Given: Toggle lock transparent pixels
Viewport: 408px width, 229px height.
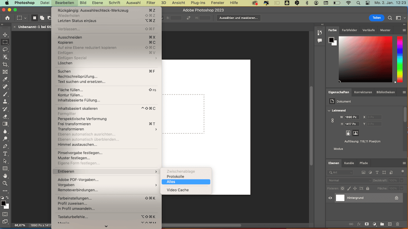Looking at the screenshot, I should [x=342, y=188].
